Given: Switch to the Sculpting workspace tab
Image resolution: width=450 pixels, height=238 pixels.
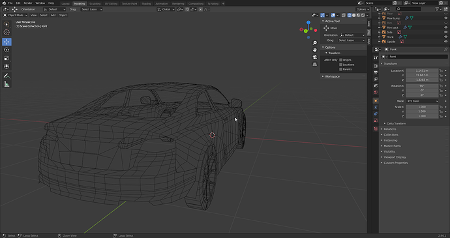Looking at the screenshot, I should pos(95,4).
